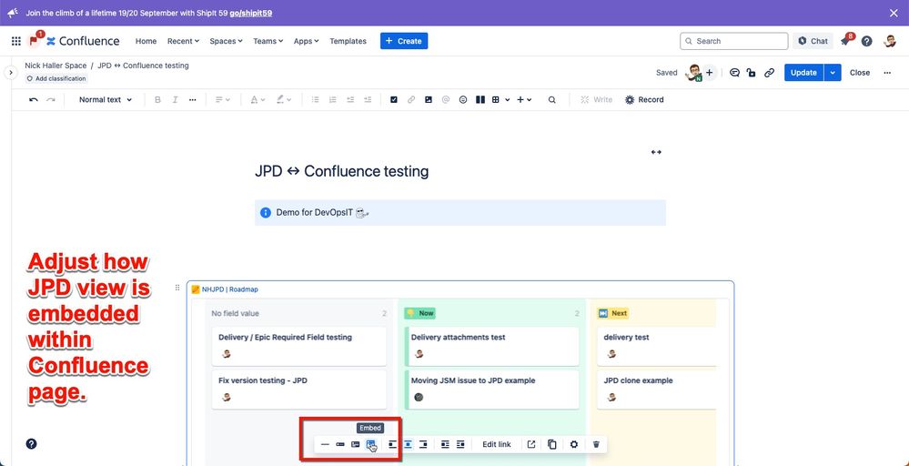
Task: Invite collaborators with the plus button
Action: click(x=709, y=73)
